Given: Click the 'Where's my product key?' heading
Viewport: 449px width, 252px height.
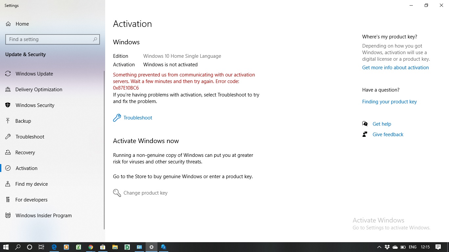Looking at the screenshot, I should click(x=390, y=37).
